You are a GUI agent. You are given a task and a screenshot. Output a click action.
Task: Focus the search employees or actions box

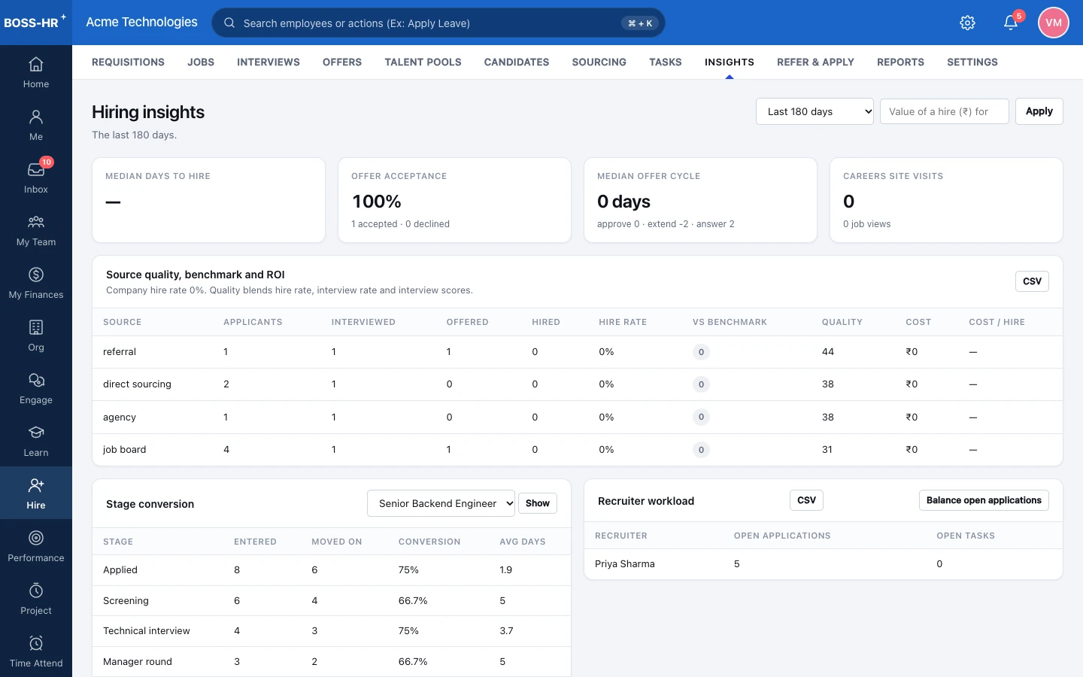coord(438,23)
